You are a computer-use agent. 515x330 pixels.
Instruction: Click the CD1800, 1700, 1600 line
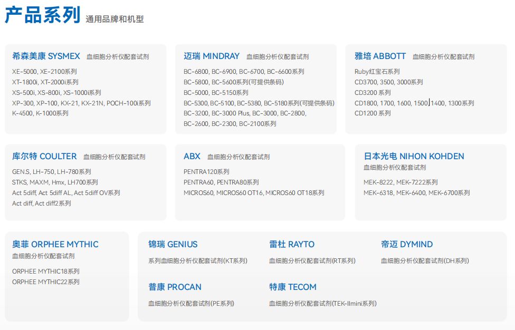pyautogui.click(x=414, y=103)
